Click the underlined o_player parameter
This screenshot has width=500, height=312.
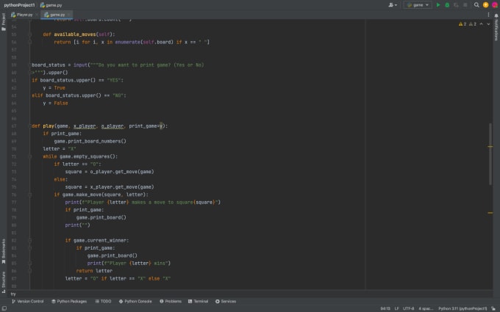click(113, 126)
